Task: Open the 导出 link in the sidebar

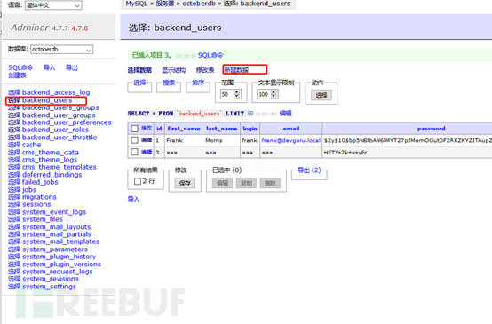Action: point(72,67)
